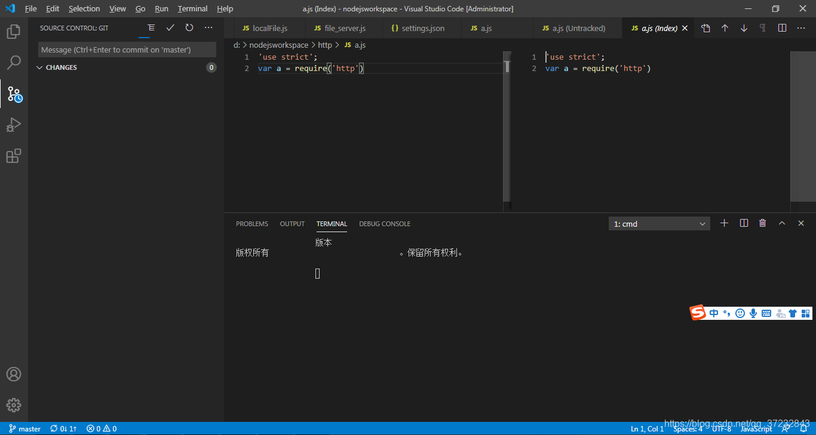Open the View menu
This screenshot has width=816, height=435.
coord(118,8)
